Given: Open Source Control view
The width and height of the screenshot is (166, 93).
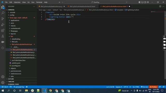Looking at the screenshot, I should point(3,19).
